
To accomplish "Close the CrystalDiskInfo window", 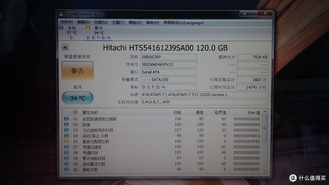I will tap(265, 13).
